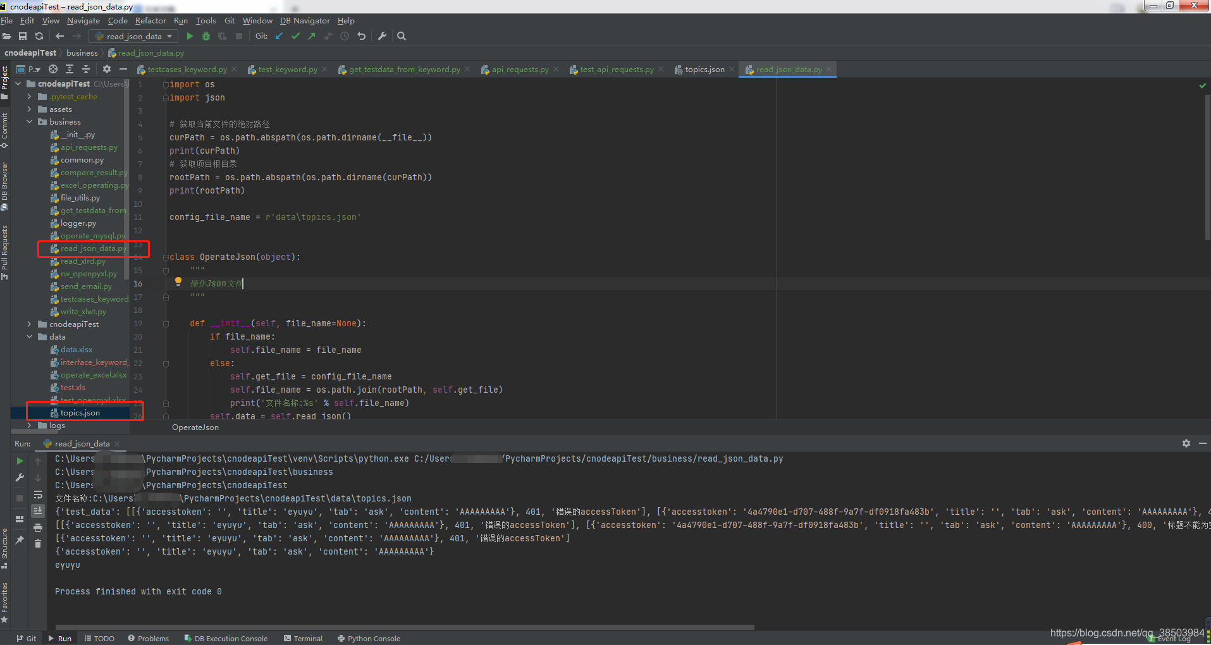Image resolution: width=1211 pixels, height=645 pixels.
Task: Open the DB Execution Console window
Action: pos(226,639)
